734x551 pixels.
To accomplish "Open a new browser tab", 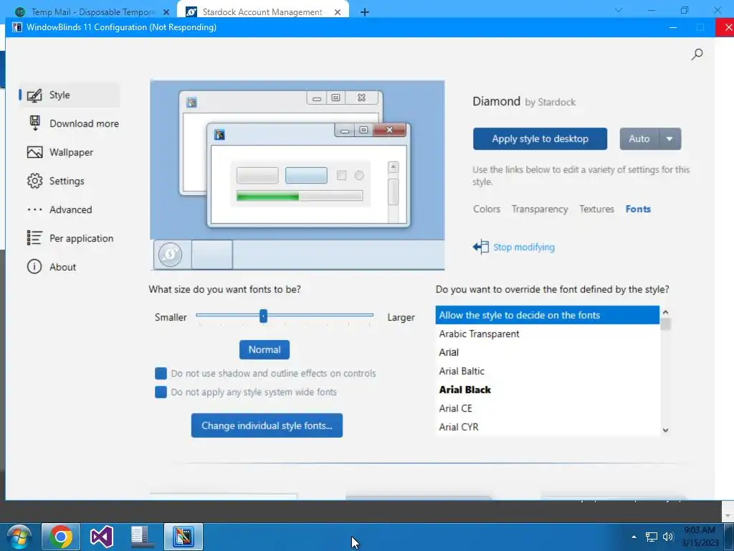I will [365, 12].
